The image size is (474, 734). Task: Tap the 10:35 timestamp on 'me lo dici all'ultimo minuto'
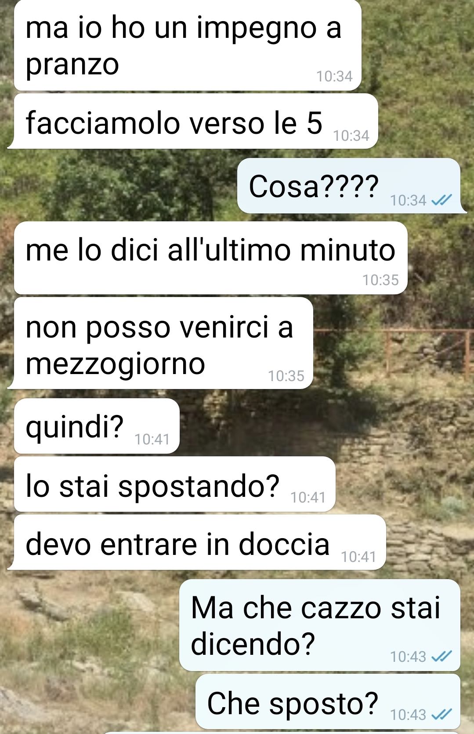(x=380, y=280)
